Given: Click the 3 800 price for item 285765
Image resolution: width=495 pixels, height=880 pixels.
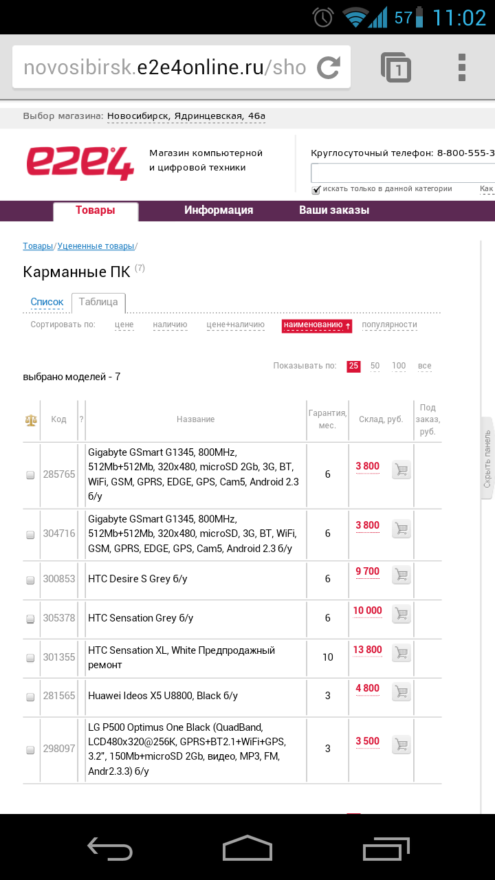Looking at the screenshot, I should (367, 466).
